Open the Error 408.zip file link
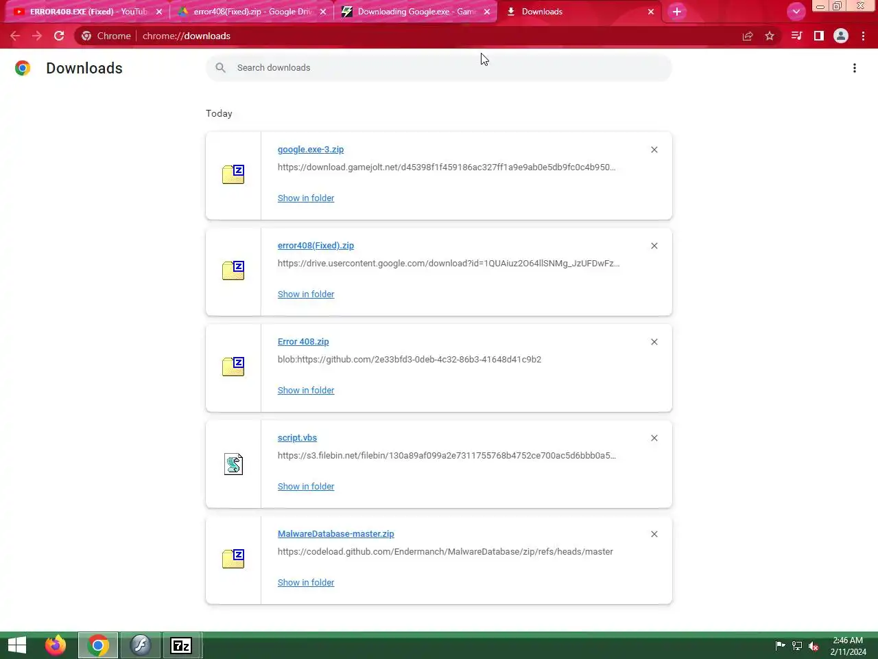 tap(303, 342)
